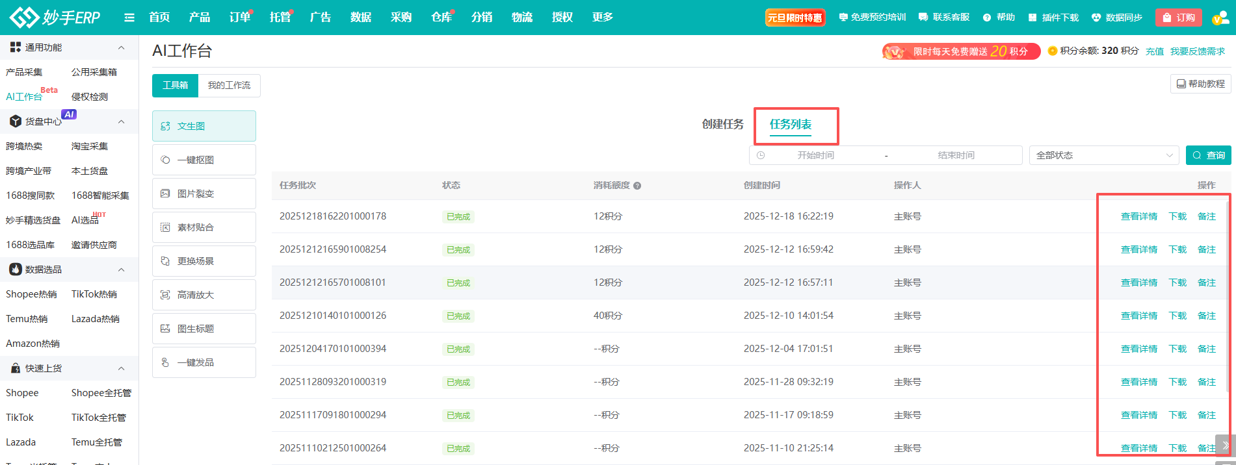Click the 开始时间 date input field

point(815,155)
